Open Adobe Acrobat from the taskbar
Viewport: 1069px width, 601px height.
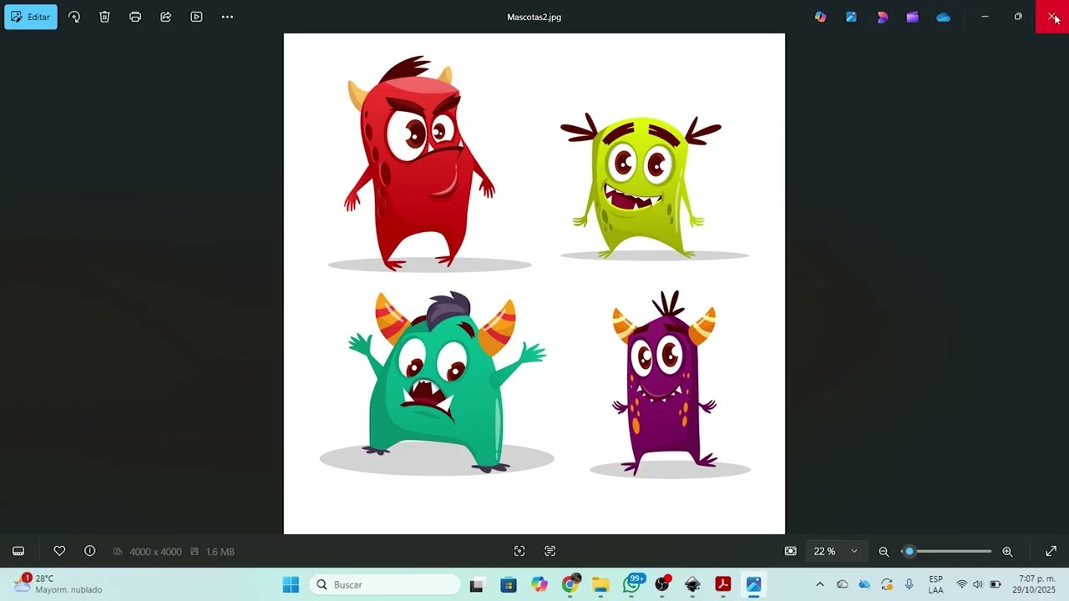723,584
